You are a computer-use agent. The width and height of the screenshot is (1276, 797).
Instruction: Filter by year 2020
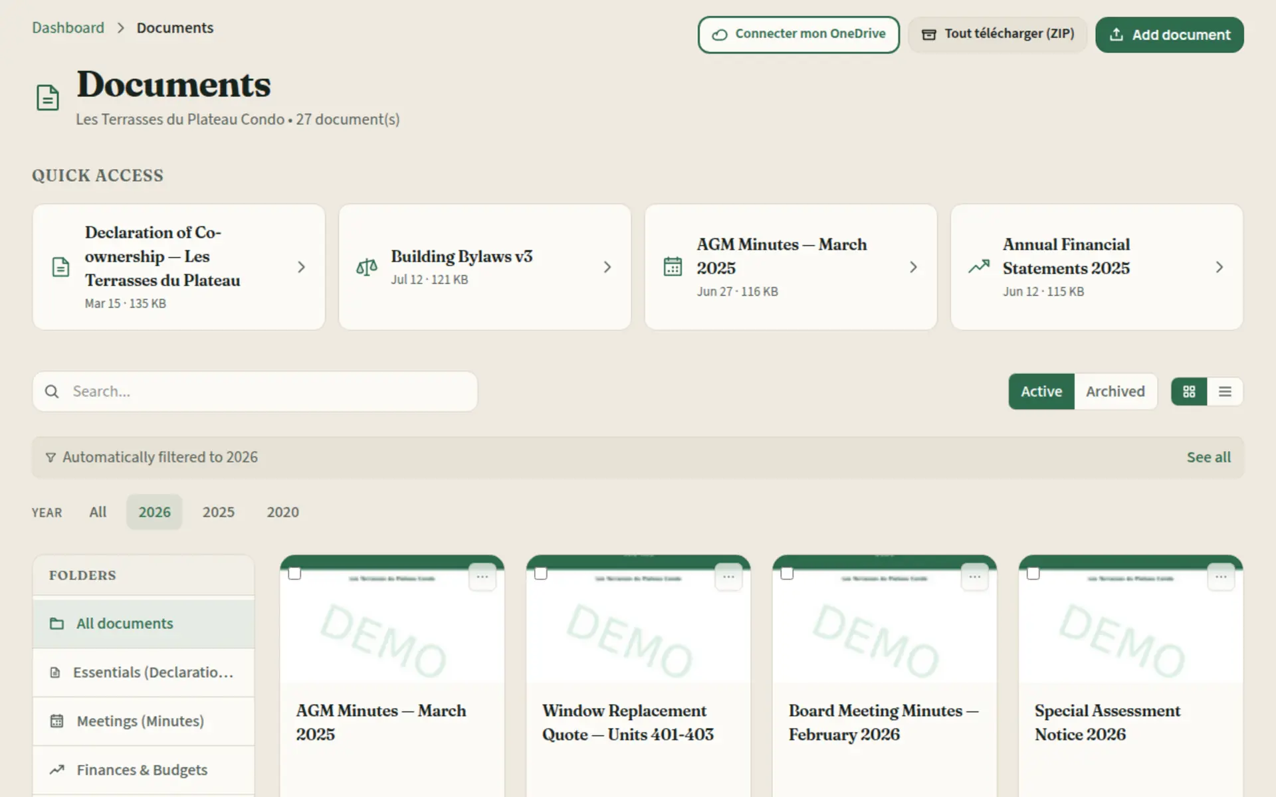point(283,512)
